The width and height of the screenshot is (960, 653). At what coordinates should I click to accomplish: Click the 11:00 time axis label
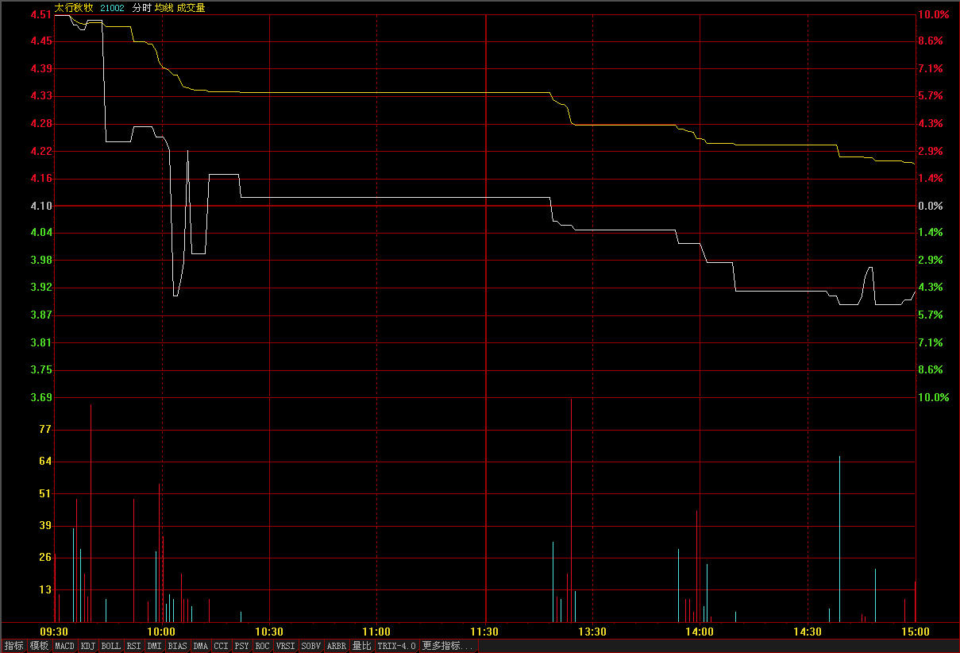click(376, 632)
